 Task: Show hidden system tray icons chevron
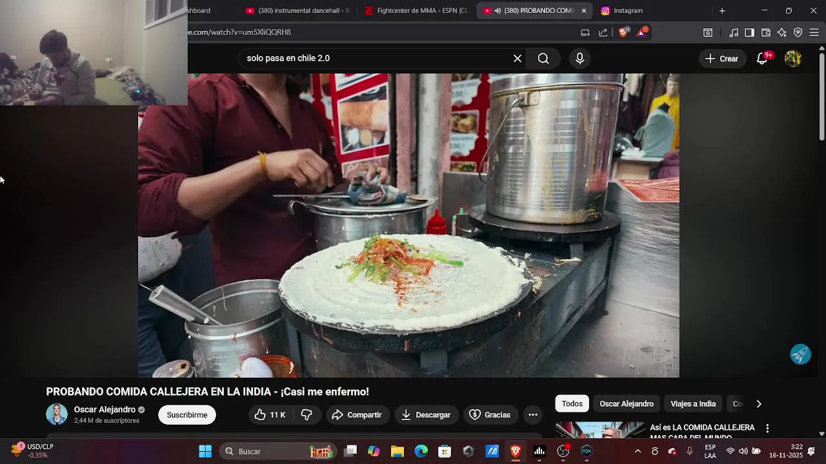[638, 452]
